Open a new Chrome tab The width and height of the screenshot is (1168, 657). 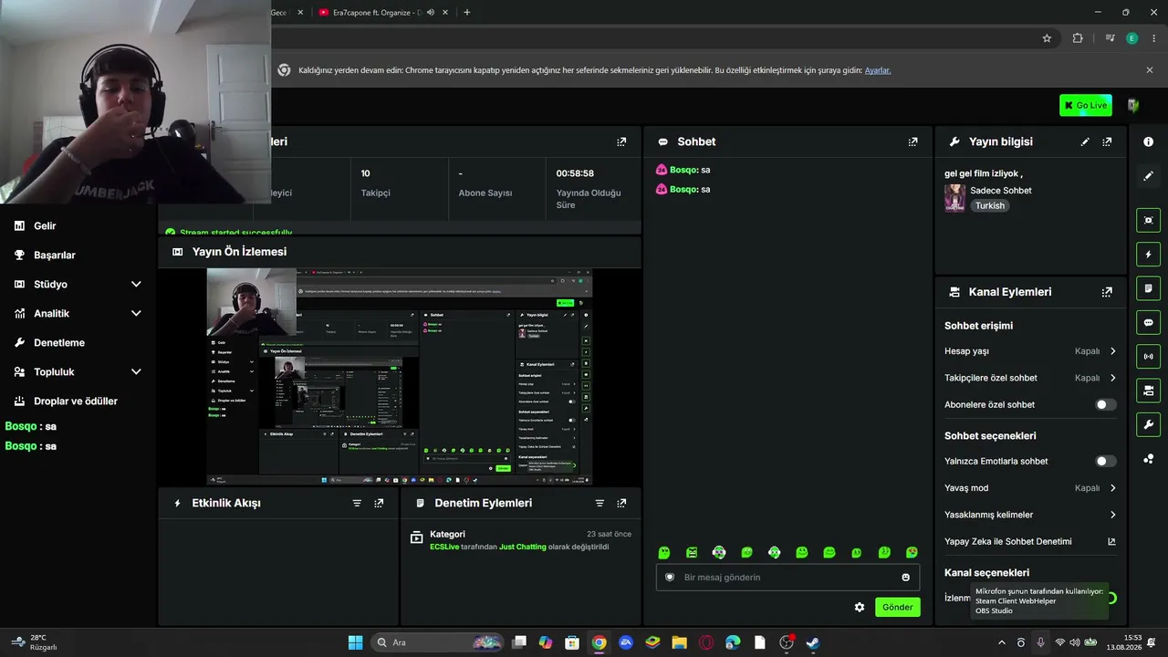click(x=467, y=13)
